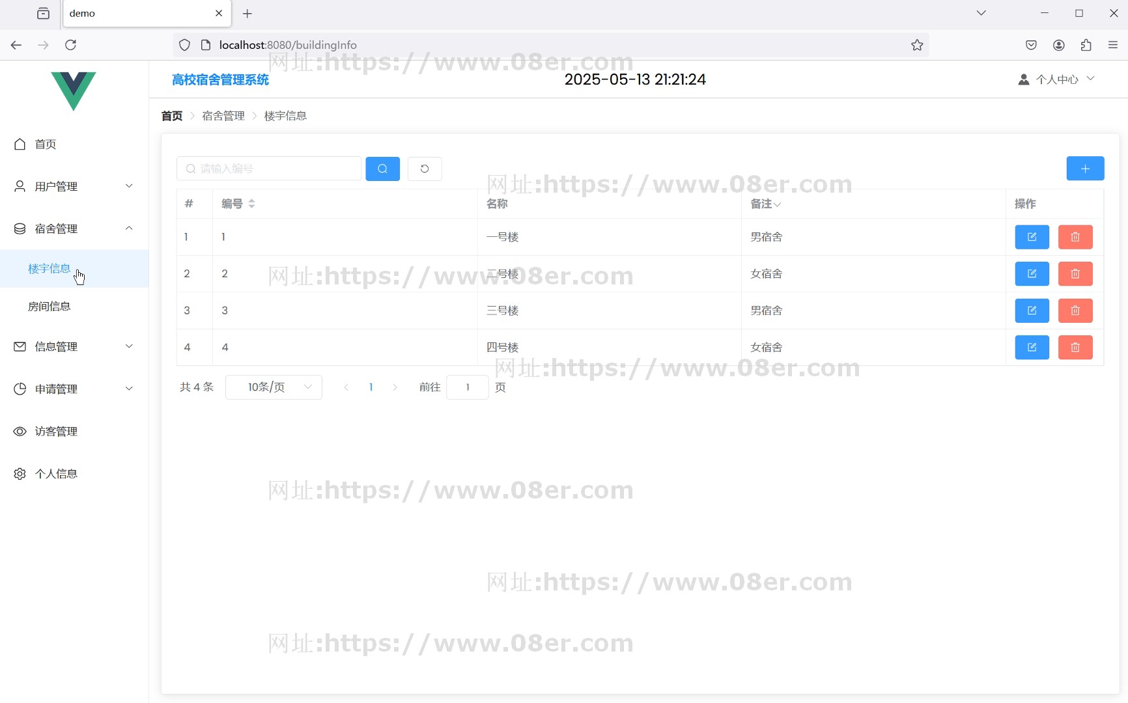
Task: Click the reset refresh icon button
Action: click(425, 169)
